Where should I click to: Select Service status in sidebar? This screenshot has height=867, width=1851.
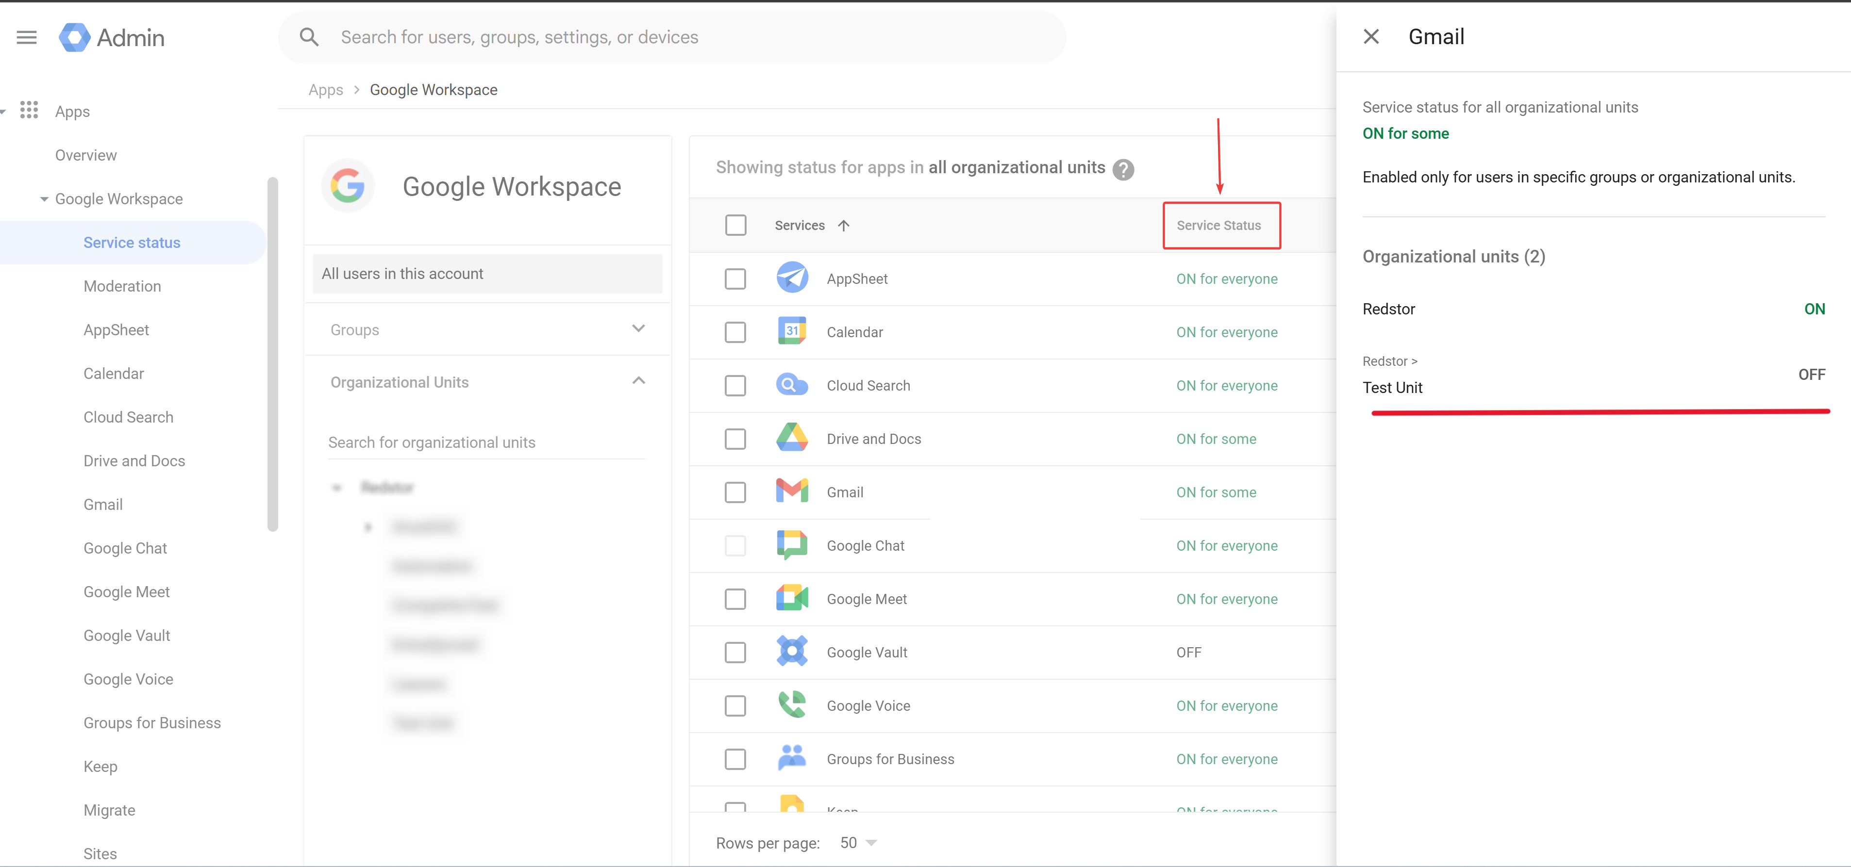coord(132,243)
